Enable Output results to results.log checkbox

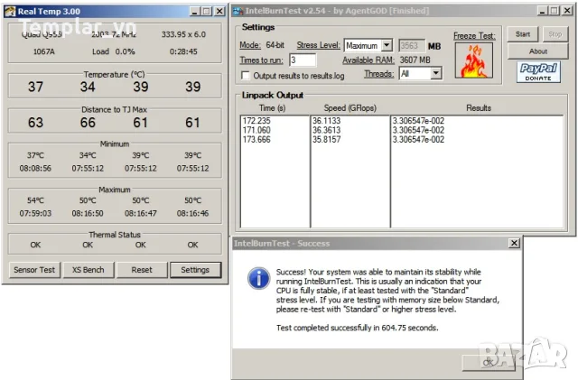point(245,76)
